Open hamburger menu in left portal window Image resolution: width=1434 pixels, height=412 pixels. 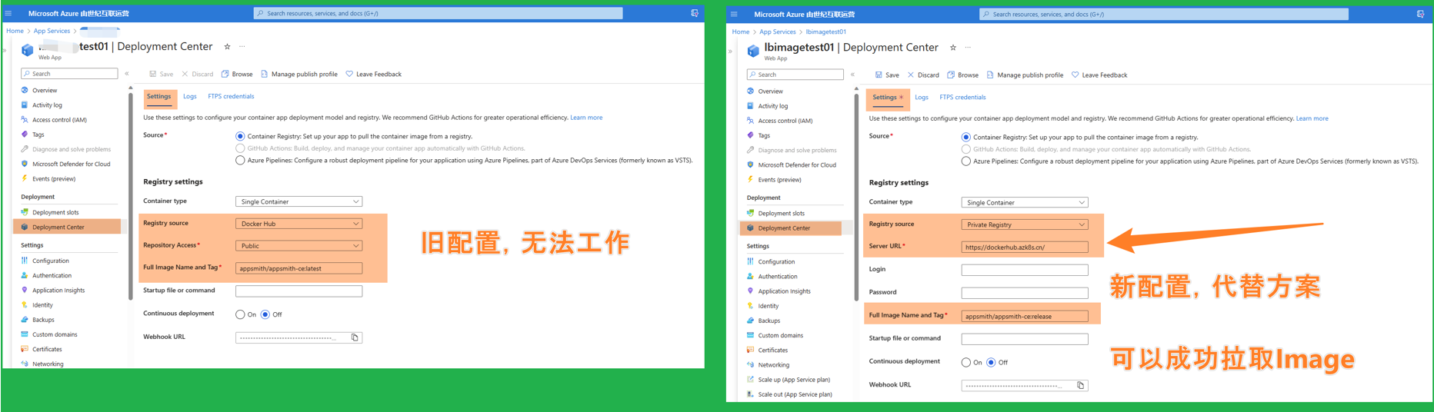pos(8,13)
